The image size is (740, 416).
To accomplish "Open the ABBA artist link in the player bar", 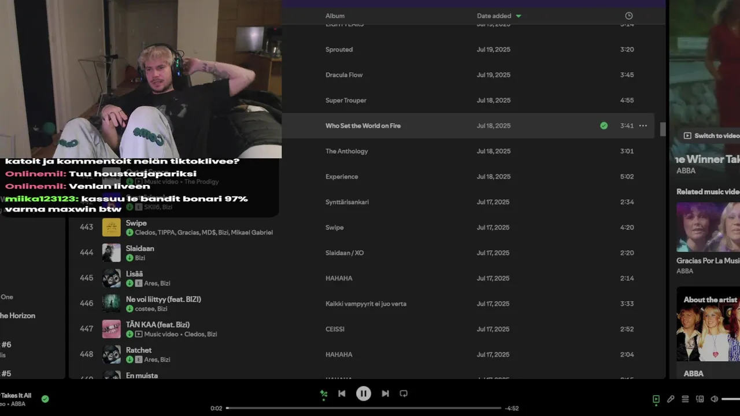I will tap(18, 404).
